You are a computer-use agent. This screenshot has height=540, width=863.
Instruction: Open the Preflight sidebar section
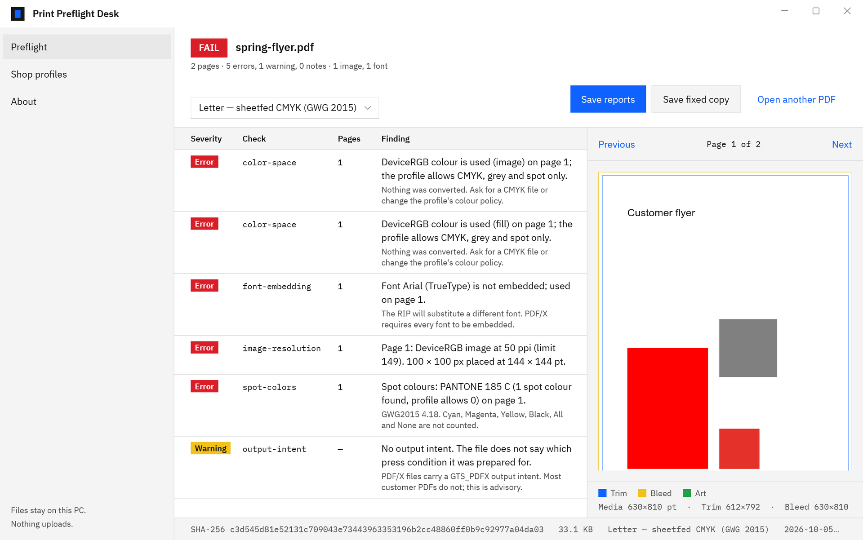[87, 47]
